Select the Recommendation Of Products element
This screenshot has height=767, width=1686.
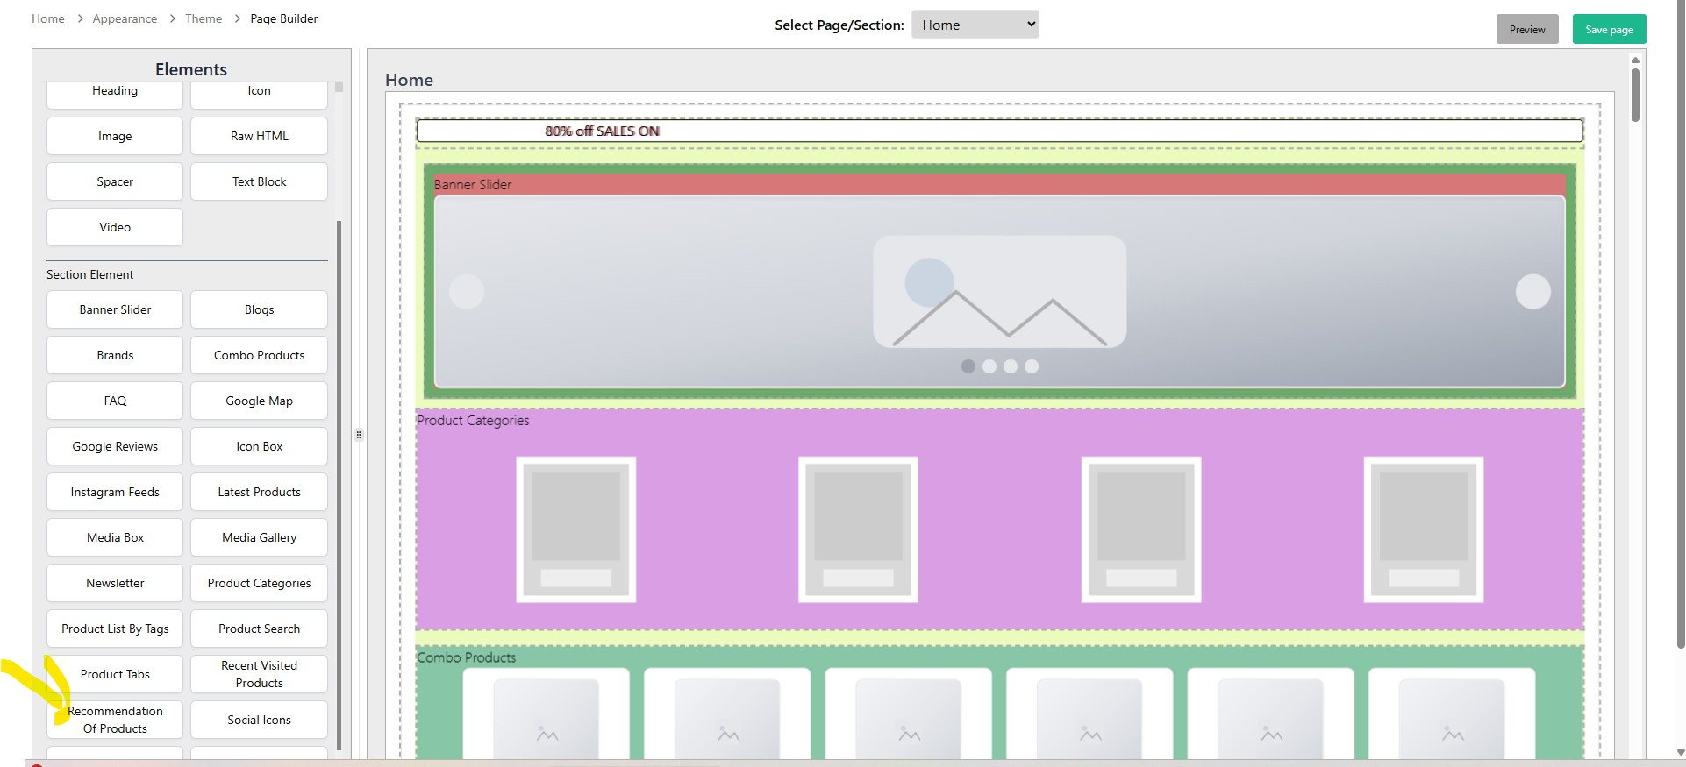click(x=115, y=720)
